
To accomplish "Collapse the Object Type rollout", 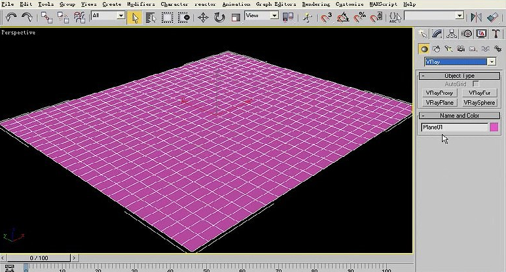I will [x=459, y=76].
